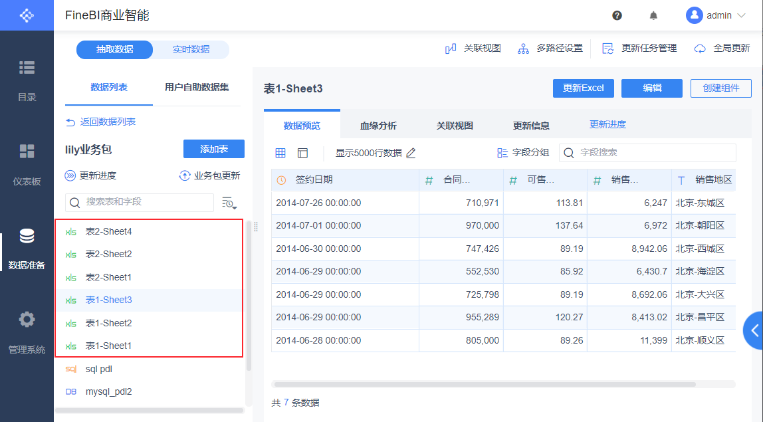Open the 仪表板 dashboard sidebar icon
Image resolution: width=763 pixels, height=422 pixels.
point(27,152)
